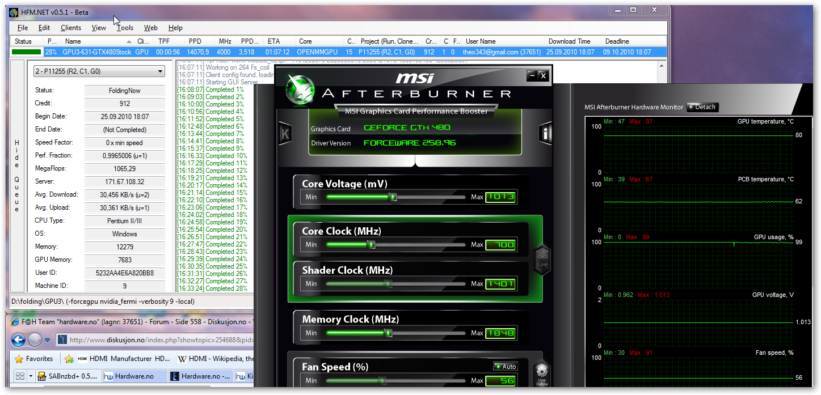This screenshot has width=821, height=395.
Task: Click the Internet Explorer logo in the title bar
Action: point(14,322)
